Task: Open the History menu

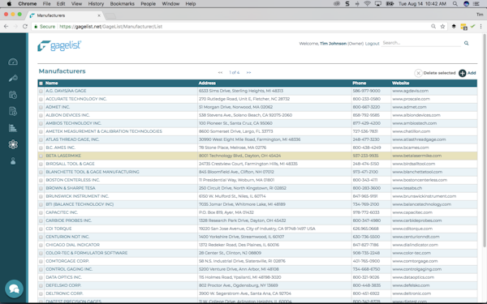Action: pos(96,4)
